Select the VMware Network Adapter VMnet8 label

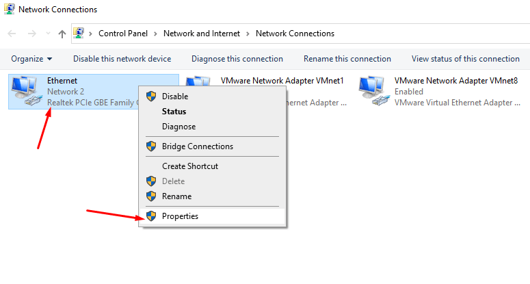454,80
